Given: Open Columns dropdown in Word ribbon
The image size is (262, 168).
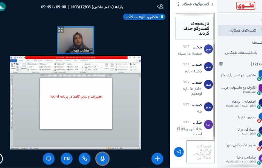Looking at the screenshot, I should [32, 69].
